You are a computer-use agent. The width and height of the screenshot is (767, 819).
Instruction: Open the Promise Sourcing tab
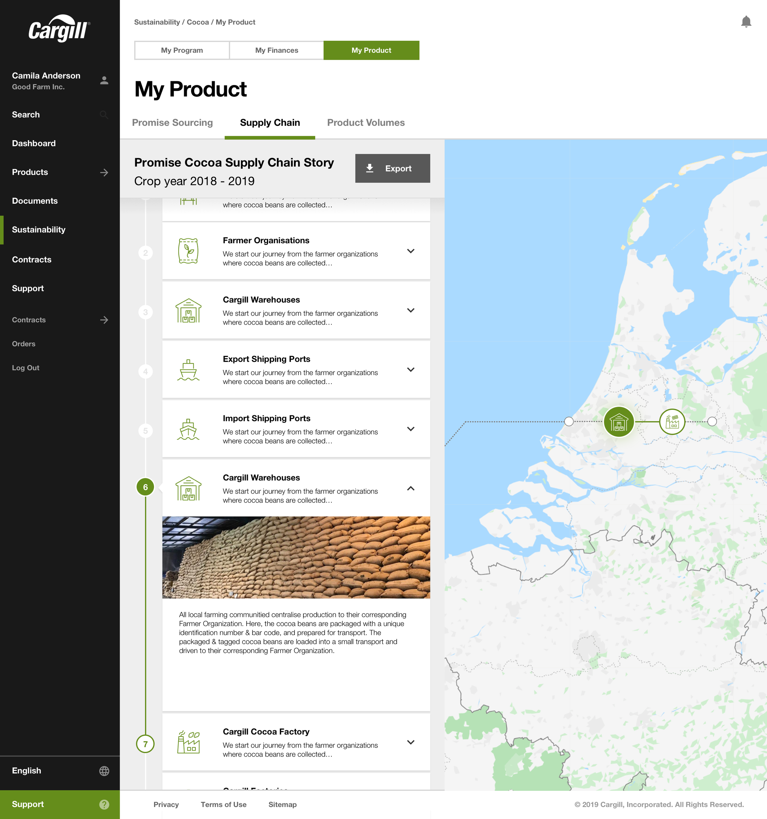[172, 123]
